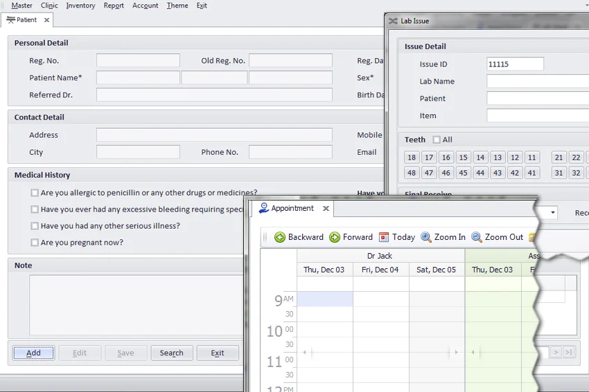Screen dimensions: 589x392
Task: Click the Zoom Out magnifier icon
Action: click(x=477, y=237)
